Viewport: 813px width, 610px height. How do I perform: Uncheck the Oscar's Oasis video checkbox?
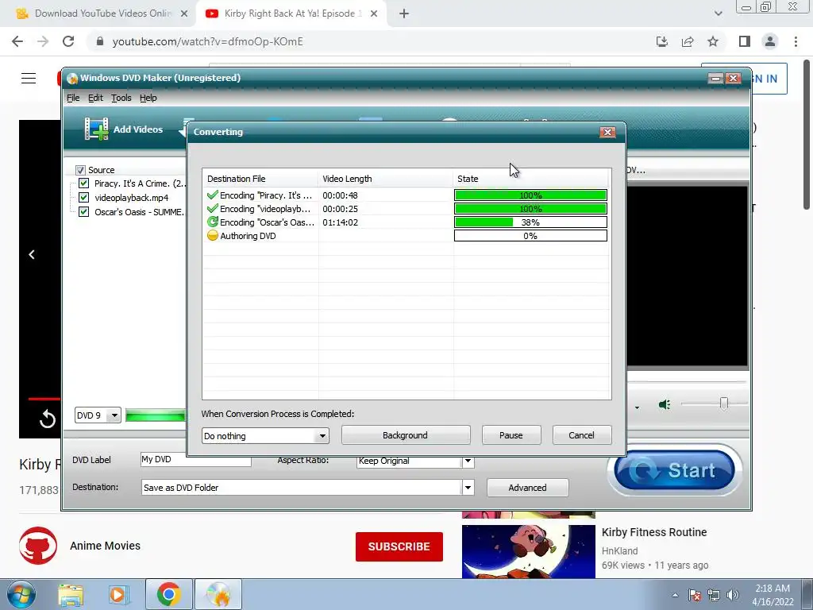coord(83,211)
